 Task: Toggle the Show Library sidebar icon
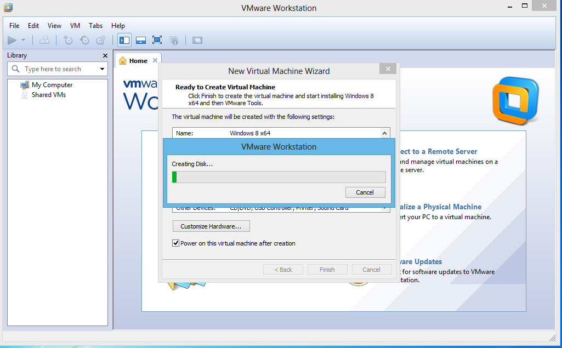pyautogui.click(x=124, y=40)
